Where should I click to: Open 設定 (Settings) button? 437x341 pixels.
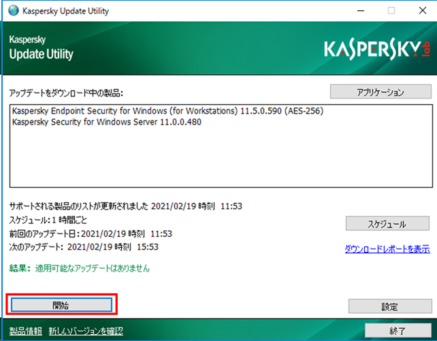(390, 306)
